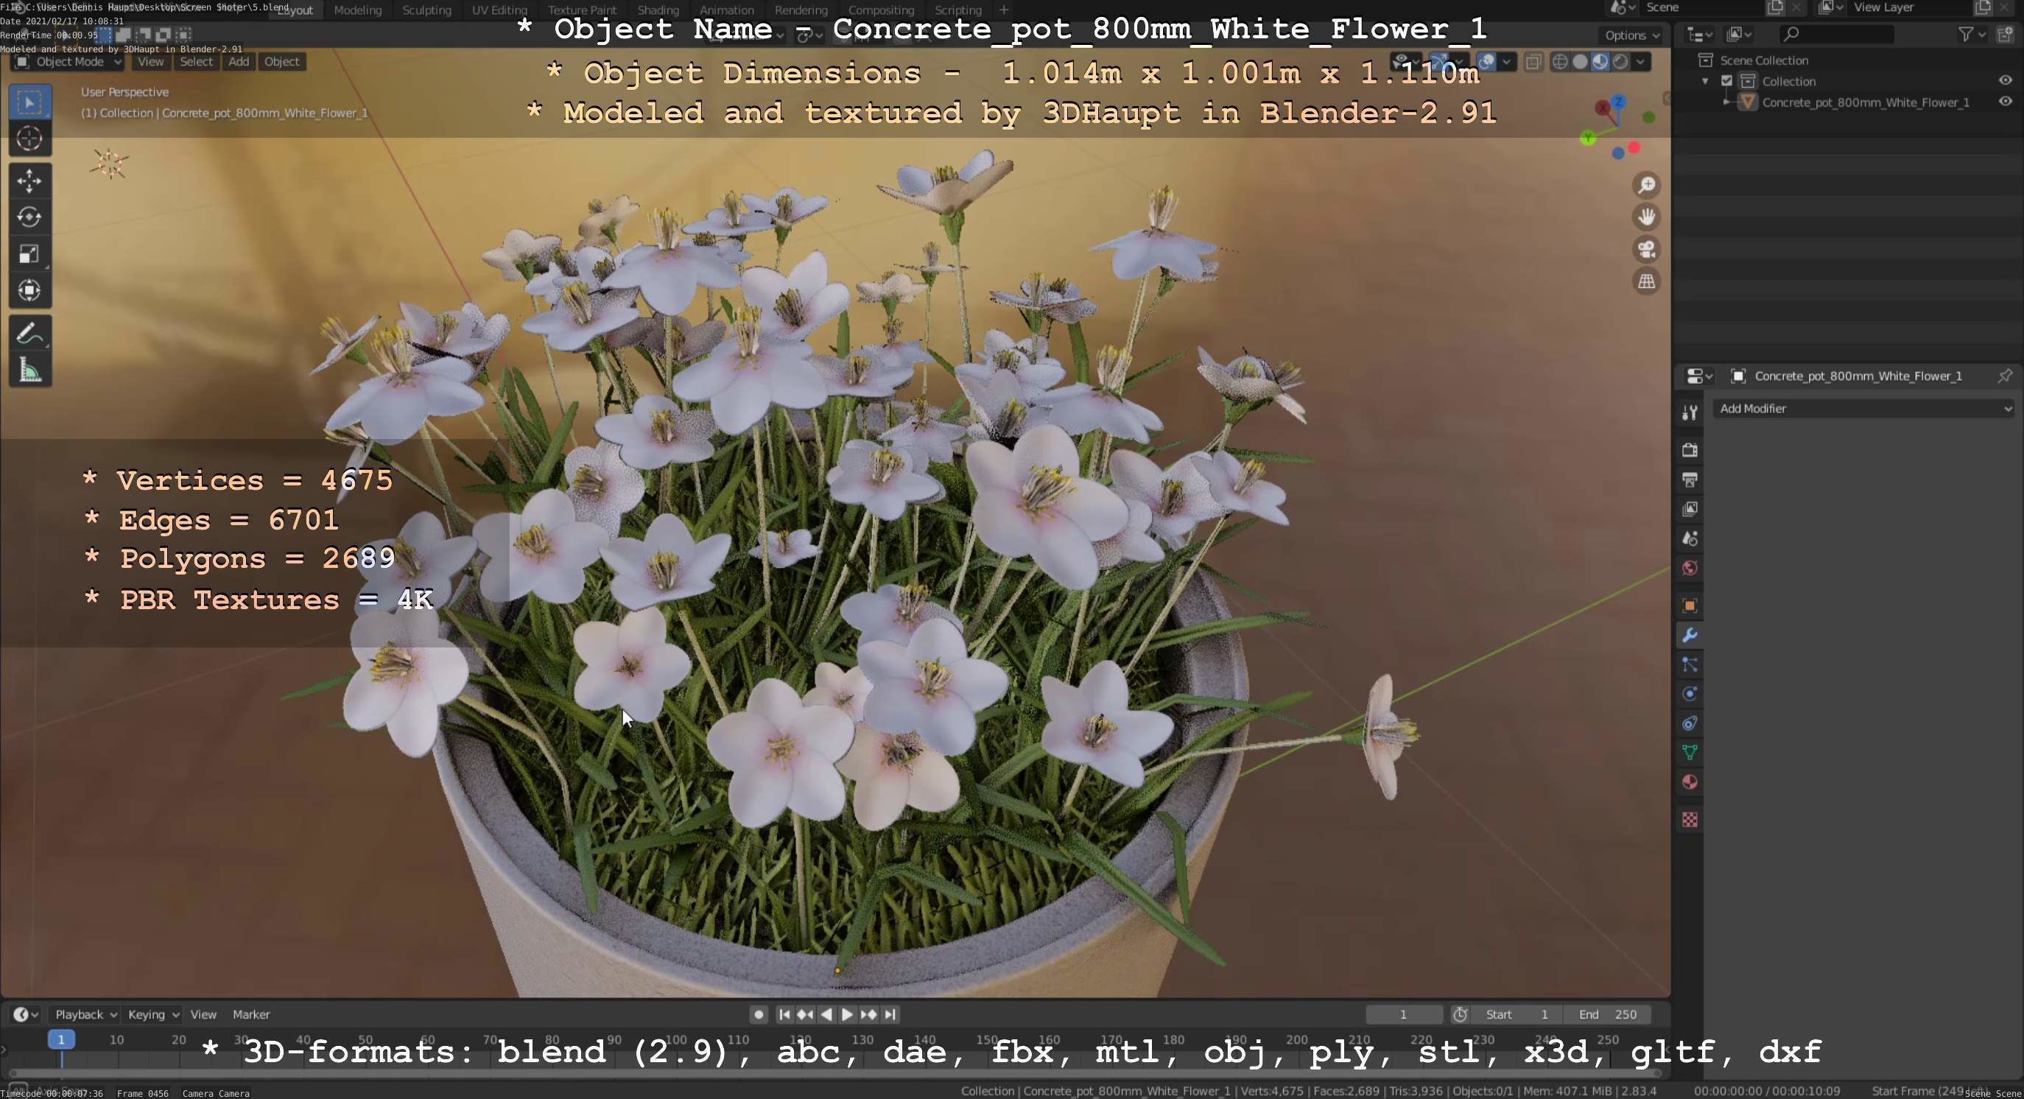Switch to perspective/orthographic grid icon
The width and height of the screenshot is (2024, 1099).
(1647, 281)
